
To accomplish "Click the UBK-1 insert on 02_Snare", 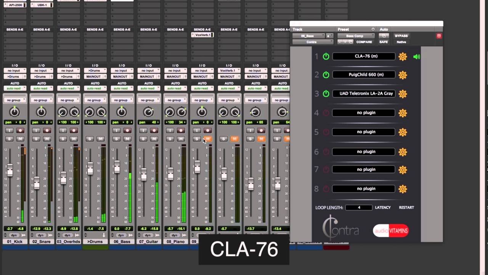I will click(42, 5).
